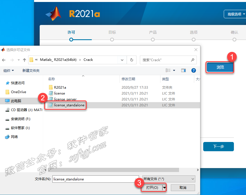This screenshot has width=246, height=195.
Task: Go back using the back arrow
Action: point(4,60)
